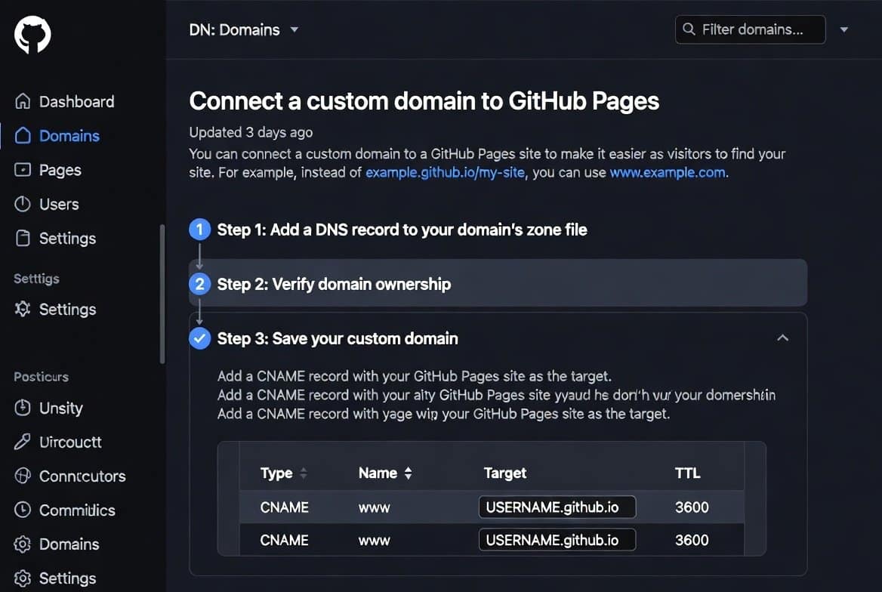Collapse Step 3: Save your custom domain
The image size is (882, 592).
tap(783, 338)
